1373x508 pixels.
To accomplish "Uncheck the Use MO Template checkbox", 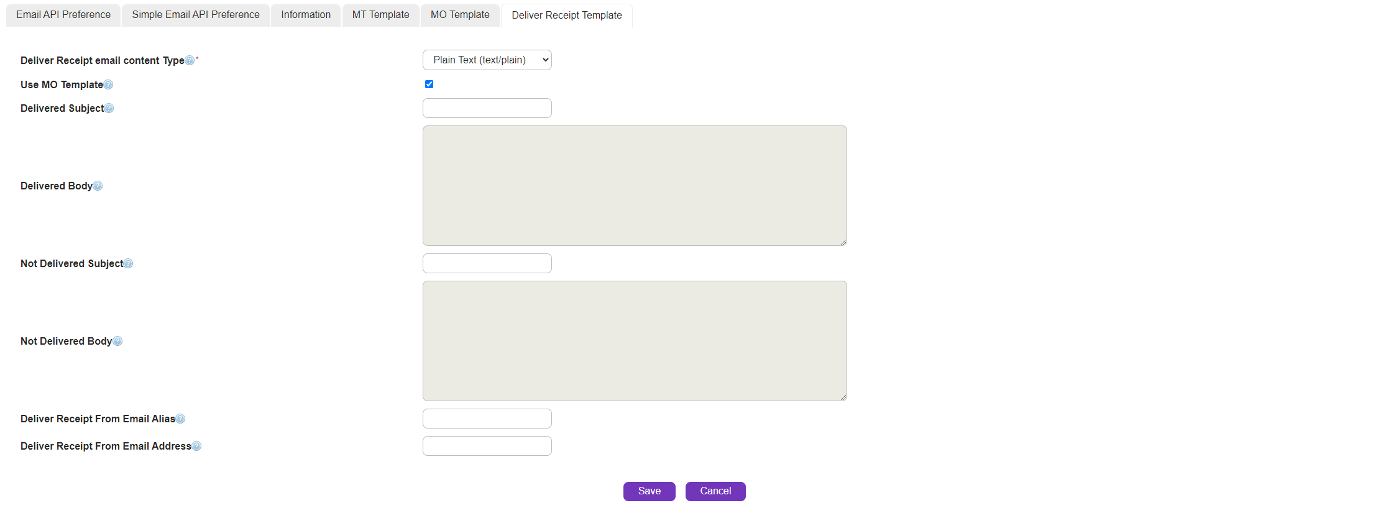I will 429,84.
